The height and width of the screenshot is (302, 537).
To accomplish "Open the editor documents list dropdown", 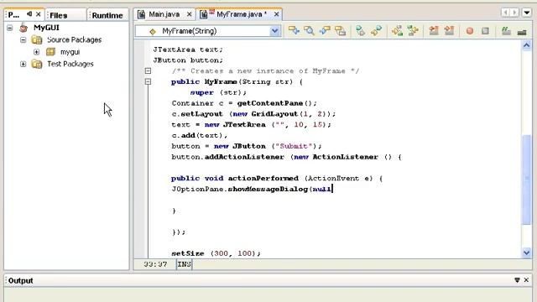I will (x=527, y=13).
